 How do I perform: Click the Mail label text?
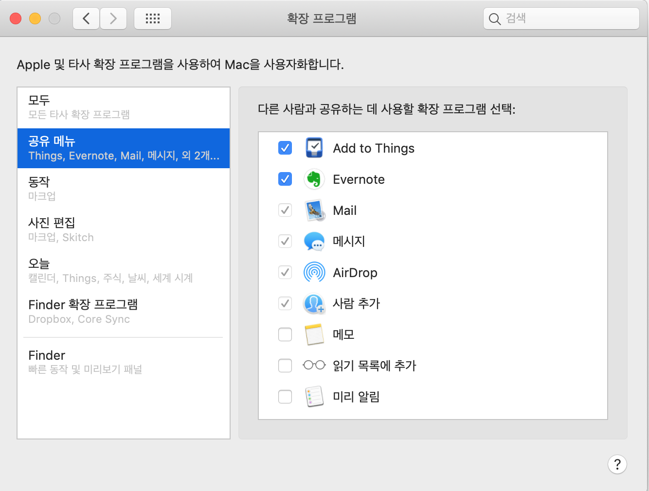point(345,210)
